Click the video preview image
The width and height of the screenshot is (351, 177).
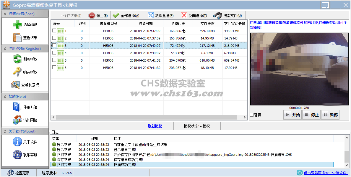299,69
